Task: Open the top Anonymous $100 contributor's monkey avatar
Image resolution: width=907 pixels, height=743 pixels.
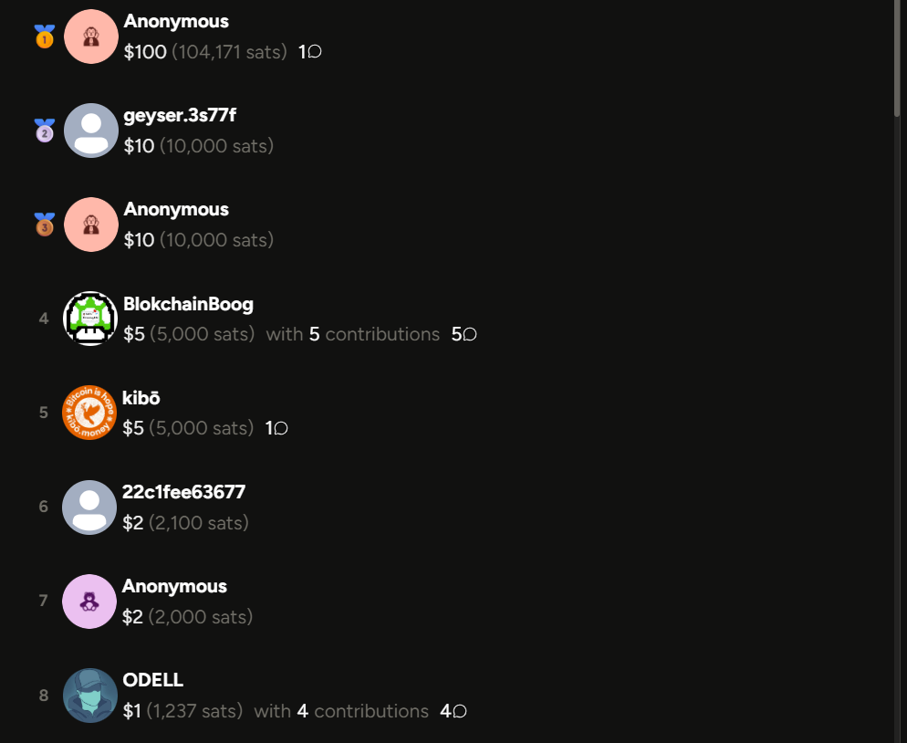Action: click(91, 37)
